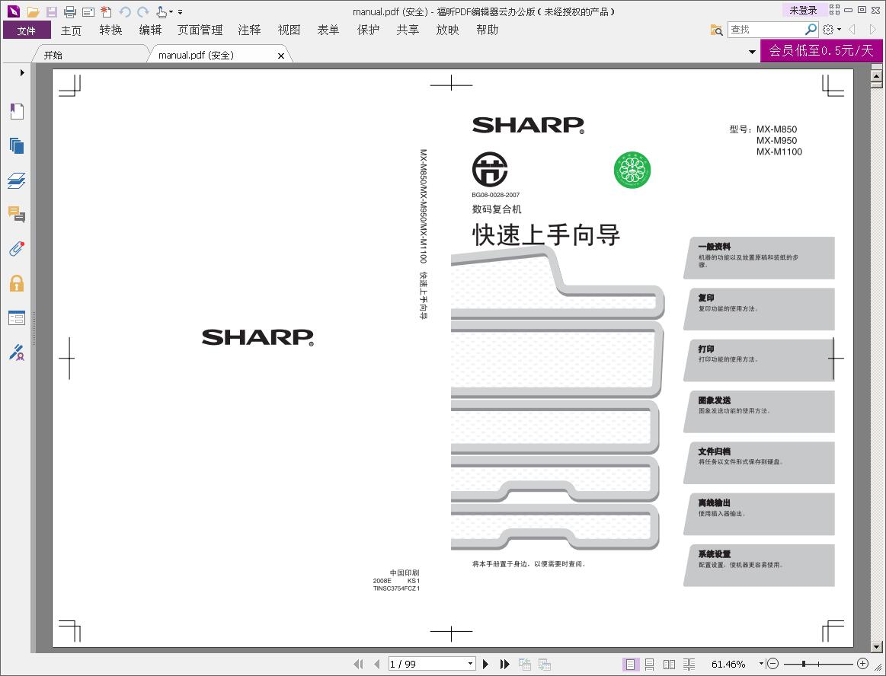Click the Undo arrow icon

coord(125,12)
